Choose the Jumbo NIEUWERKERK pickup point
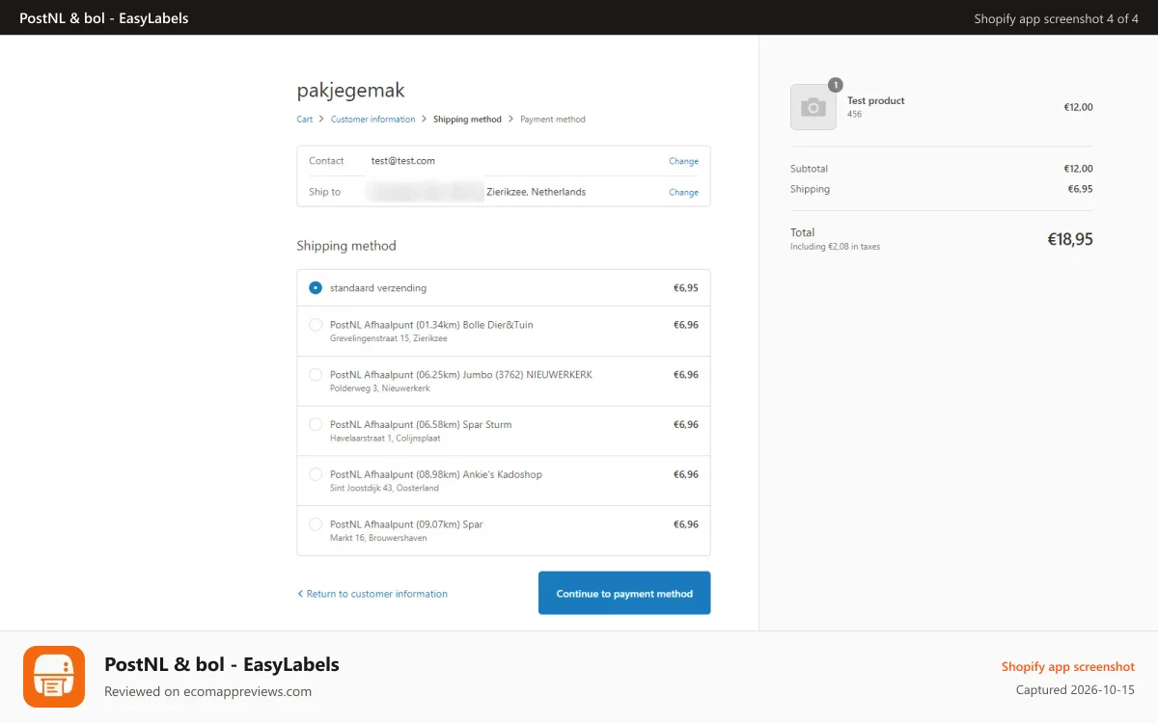 point(316,375)
